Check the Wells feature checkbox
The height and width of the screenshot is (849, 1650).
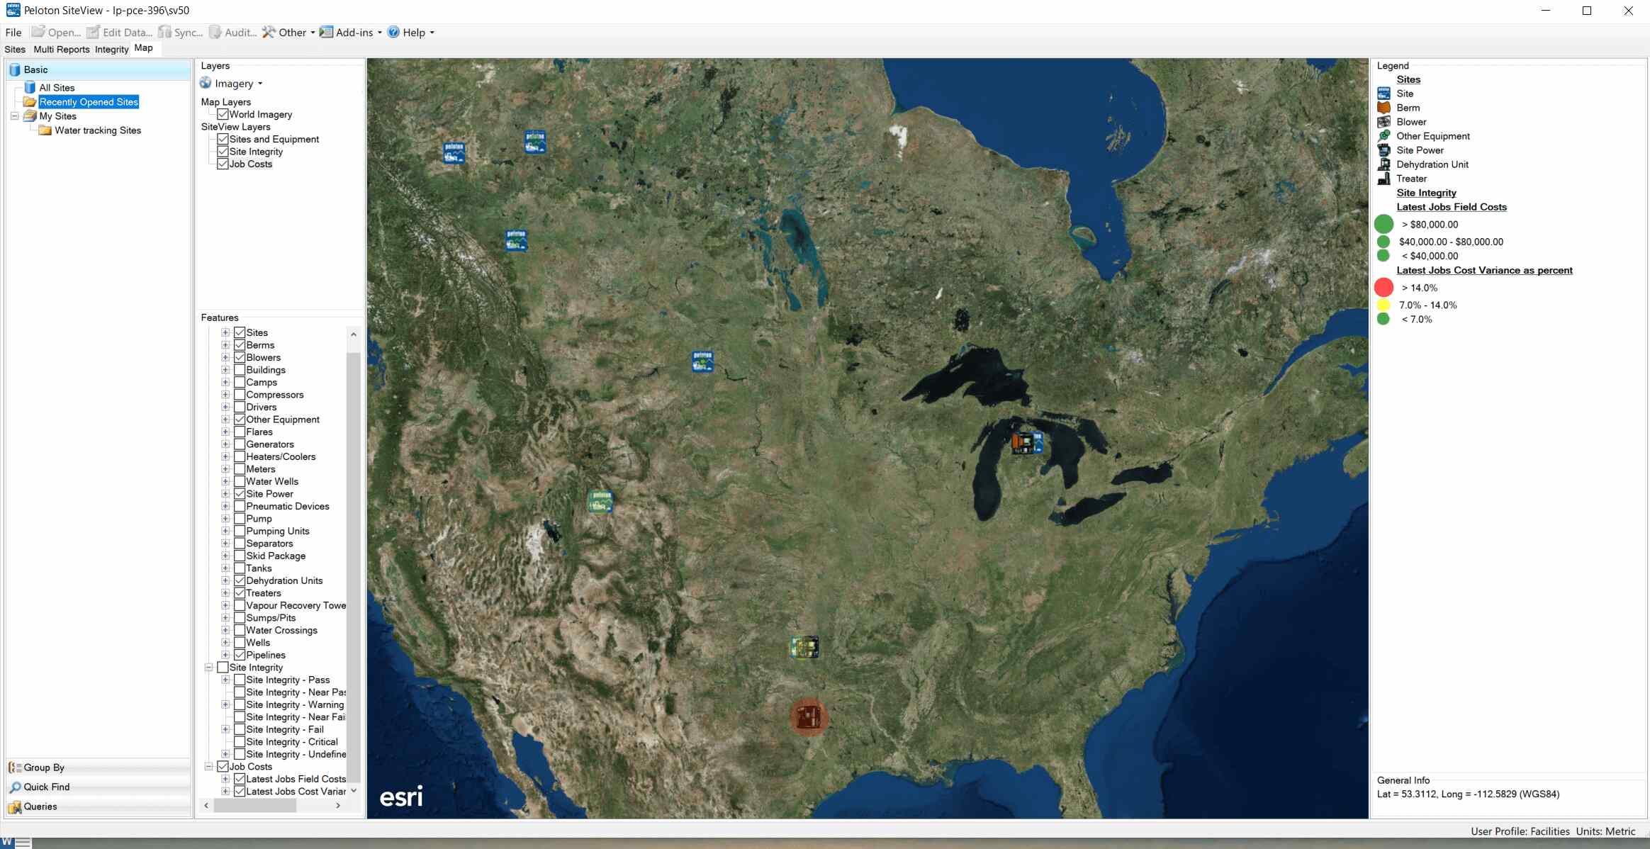point(240,643)
